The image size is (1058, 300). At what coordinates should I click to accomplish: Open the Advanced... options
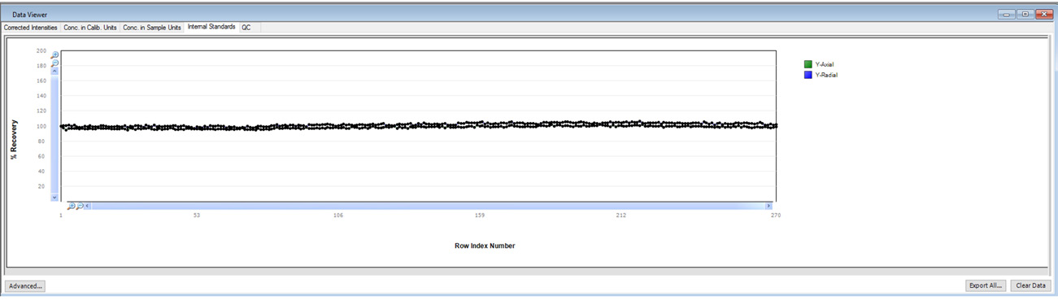pyautogui.click(x=25, y=285)
